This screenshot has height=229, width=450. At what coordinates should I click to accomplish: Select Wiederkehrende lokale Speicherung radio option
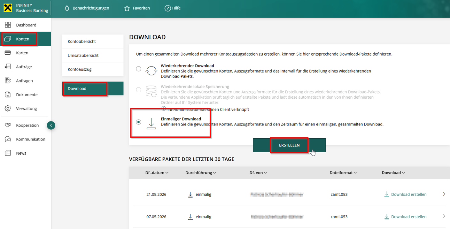[x=138, y=90]
